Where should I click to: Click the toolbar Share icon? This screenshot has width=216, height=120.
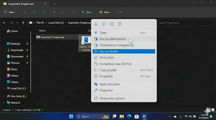[x=63, y=12]
